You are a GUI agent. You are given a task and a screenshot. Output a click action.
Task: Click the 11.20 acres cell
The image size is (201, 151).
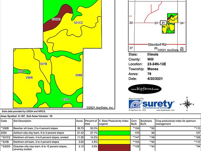(x=80, y=137)
